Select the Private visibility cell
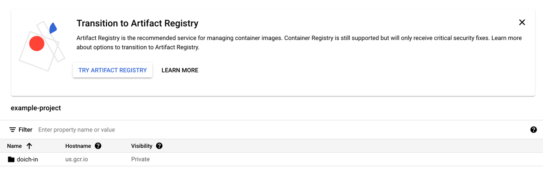The image size is (543, 174). pos(140,160)
